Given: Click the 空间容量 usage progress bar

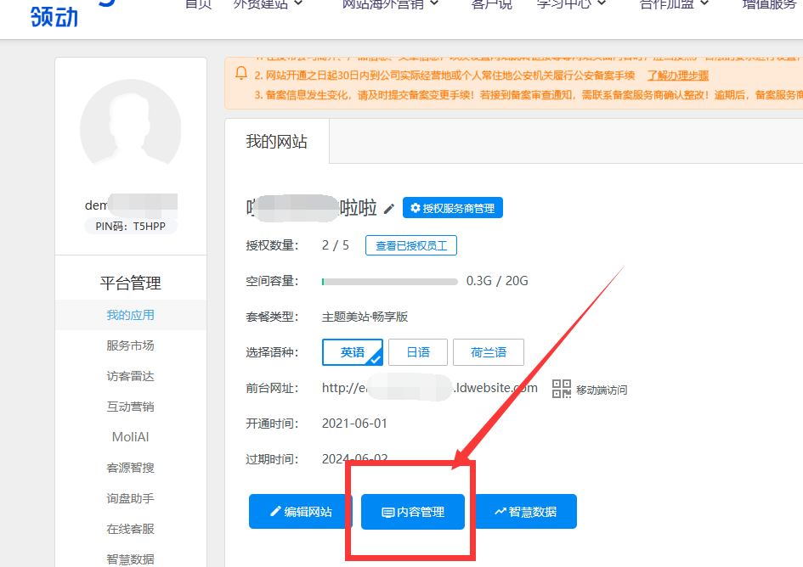Looking at the screenshot, I should pyautogui.click(x=391, y=281).
